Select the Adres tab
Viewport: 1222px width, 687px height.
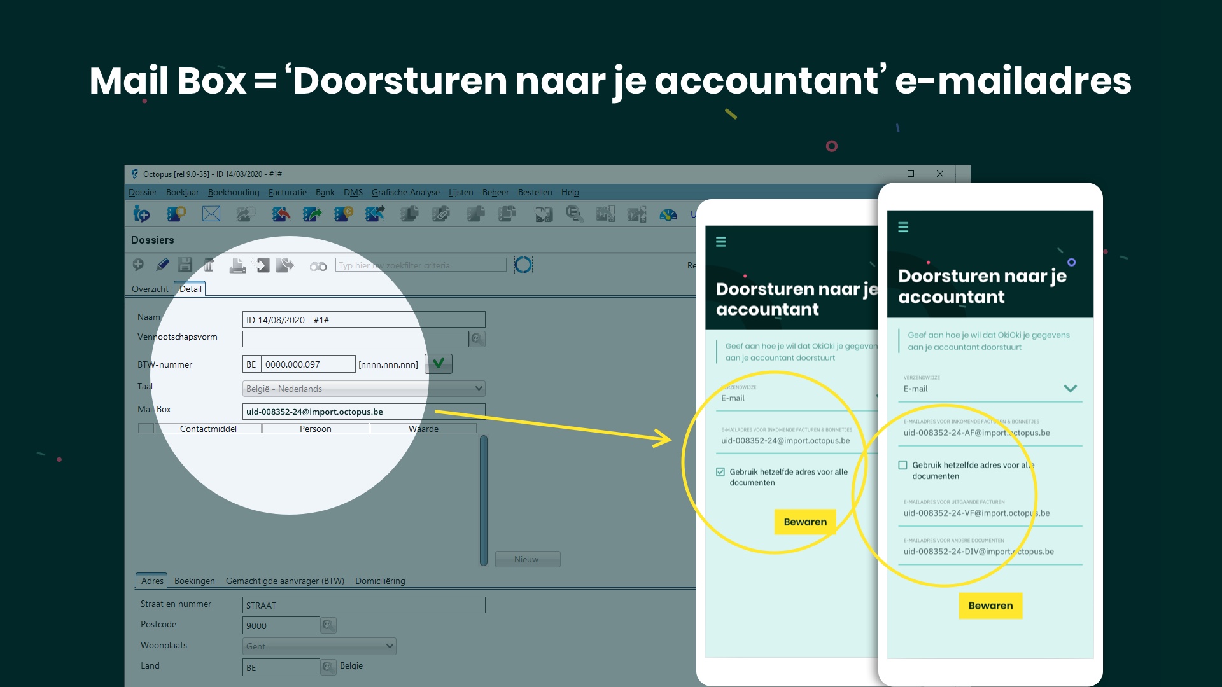click(152, 581)
